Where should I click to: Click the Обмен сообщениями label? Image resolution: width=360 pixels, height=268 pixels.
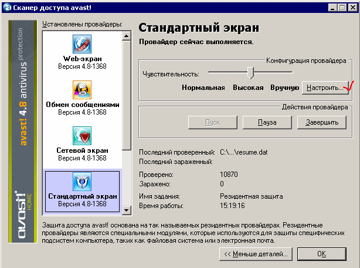click(x=83, y=105)
